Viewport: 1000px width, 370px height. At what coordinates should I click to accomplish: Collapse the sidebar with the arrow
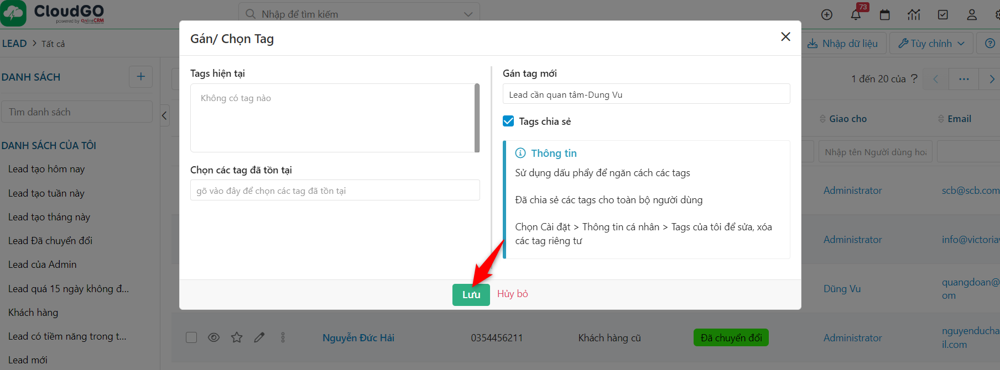tap(164, 115)
